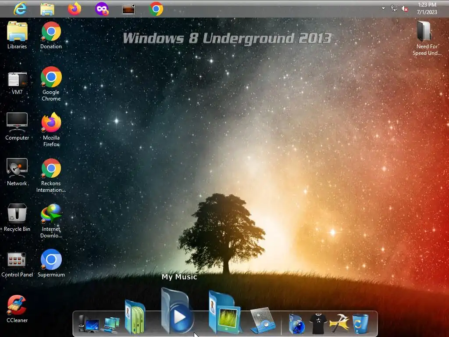Screen dimensions: 449x337
Task: Open the My Music folder in the dock
Action: click(178, 311)
